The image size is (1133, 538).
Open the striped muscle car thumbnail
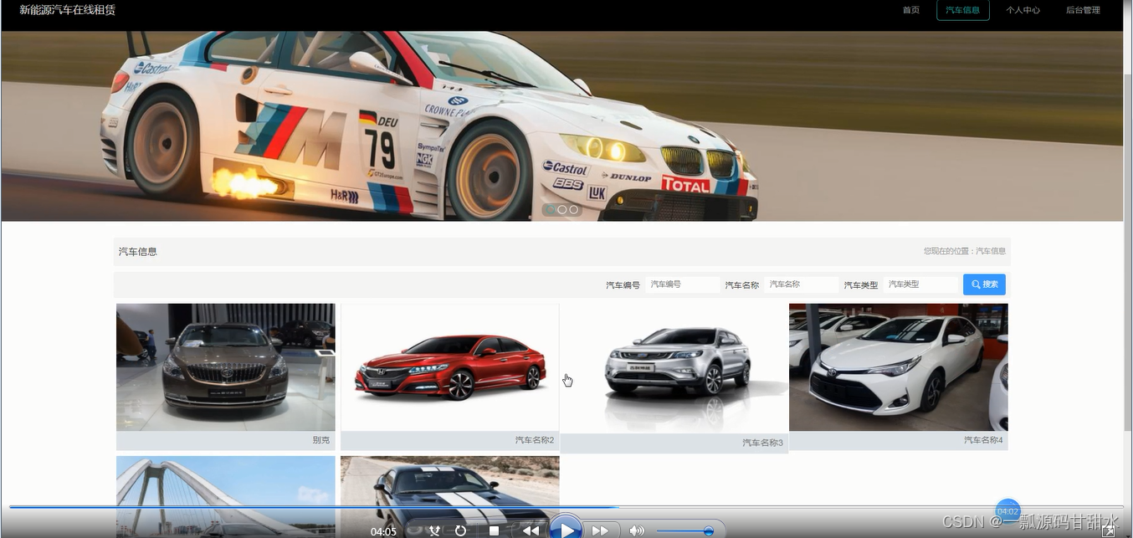click(x=450, y=496)
